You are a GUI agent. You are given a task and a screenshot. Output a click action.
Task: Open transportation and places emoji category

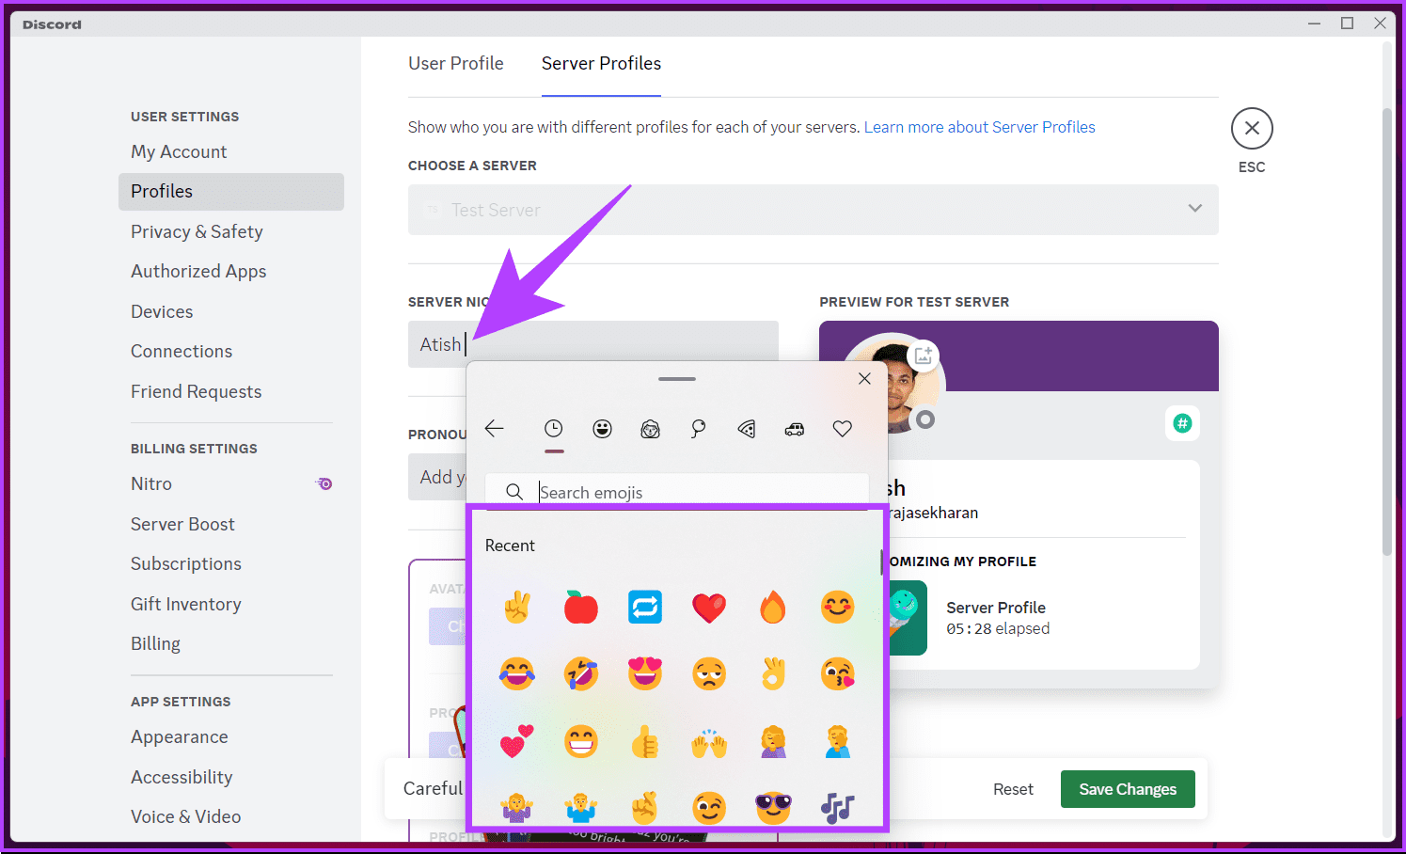click(795, 429)
